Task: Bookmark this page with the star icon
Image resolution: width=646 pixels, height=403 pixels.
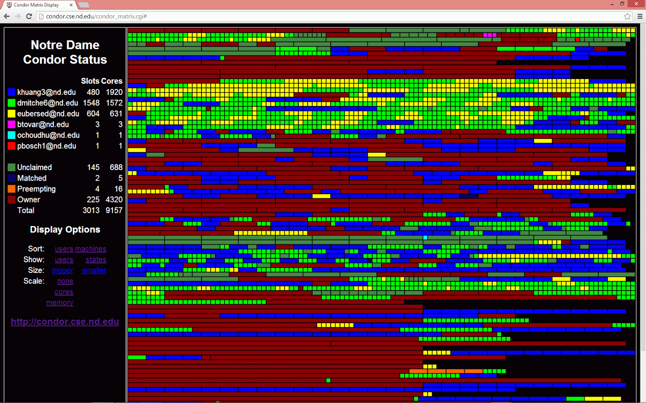Action: coord(627,16)
